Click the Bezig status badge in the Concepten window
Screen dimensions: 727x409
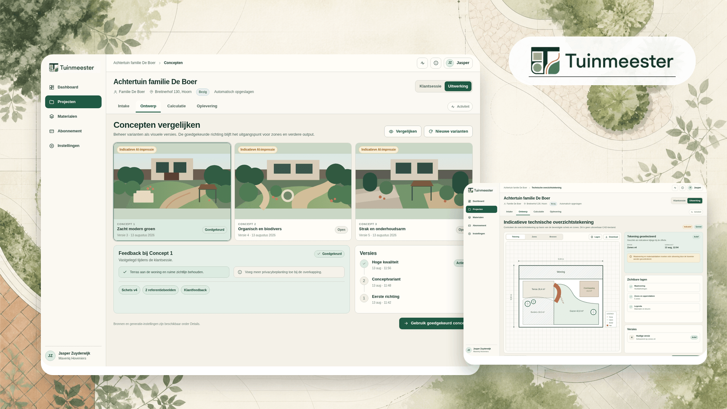point(203,92)
